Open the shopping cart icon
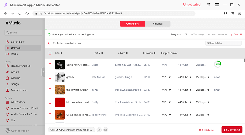 pyautogui.click(x=232, y=13)
